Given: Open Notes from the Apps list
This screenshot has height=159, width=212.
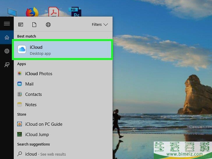Looking at the screenshot, I should pos(63,105).
